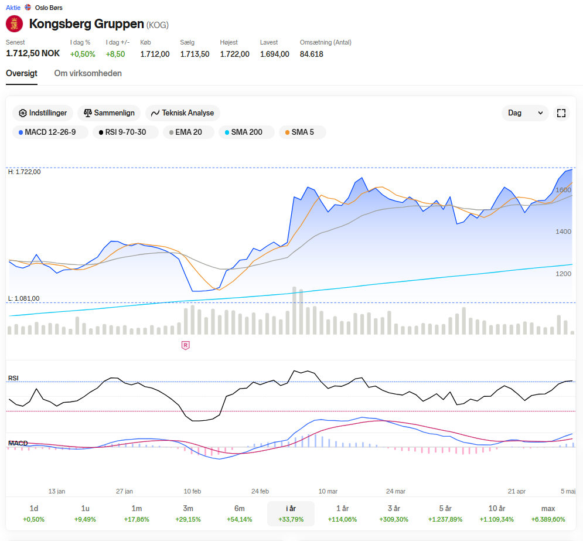
Task: Click the cyan SMA 200 color dot
Action: 227,132
